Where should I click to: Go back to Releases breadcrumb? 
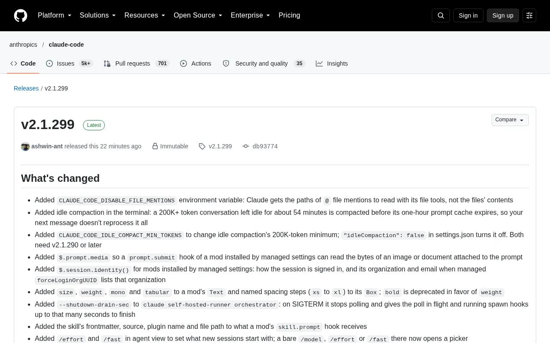pos(26,88)
